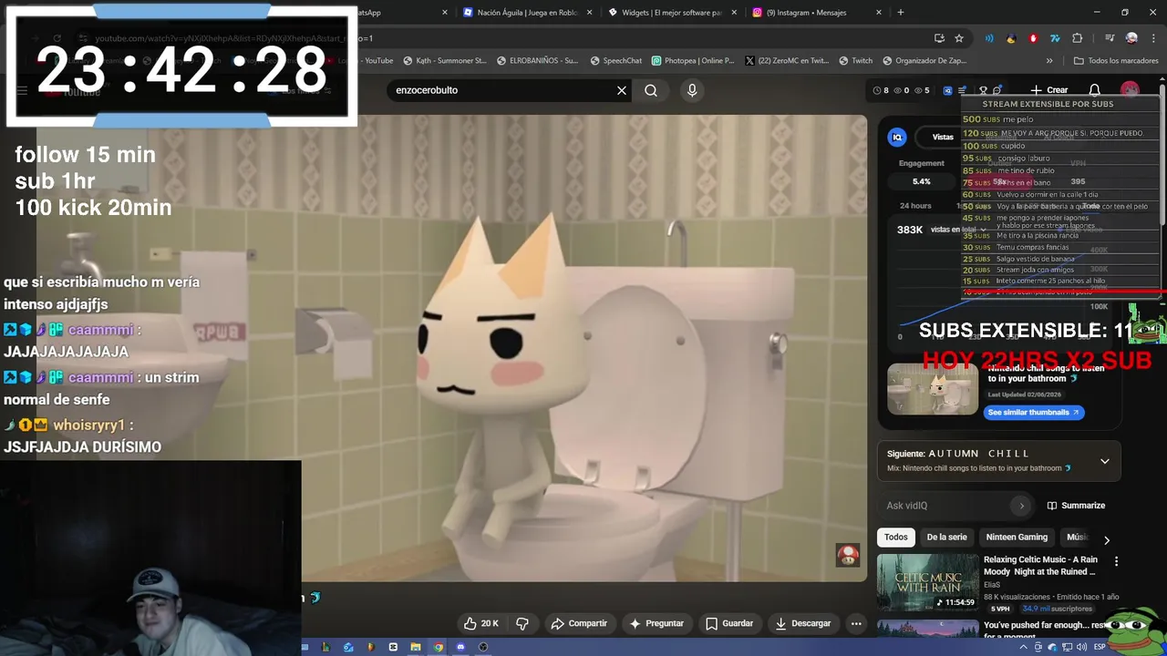1167x656 pixels.
Task: Select the Todos filter chip
Action: 896,537
